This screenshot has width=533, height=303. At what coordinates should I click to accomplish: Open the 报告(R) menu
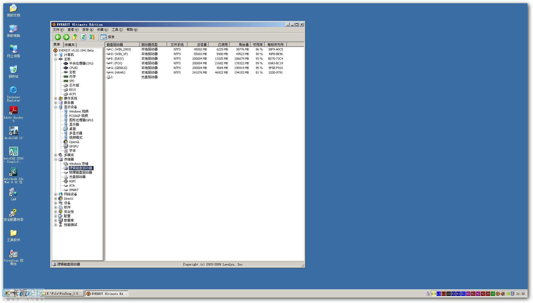(88, 30)
